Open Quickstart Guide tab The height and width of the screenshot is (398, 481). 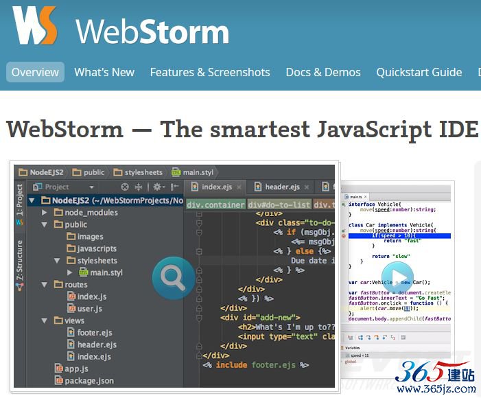point(419,72)
